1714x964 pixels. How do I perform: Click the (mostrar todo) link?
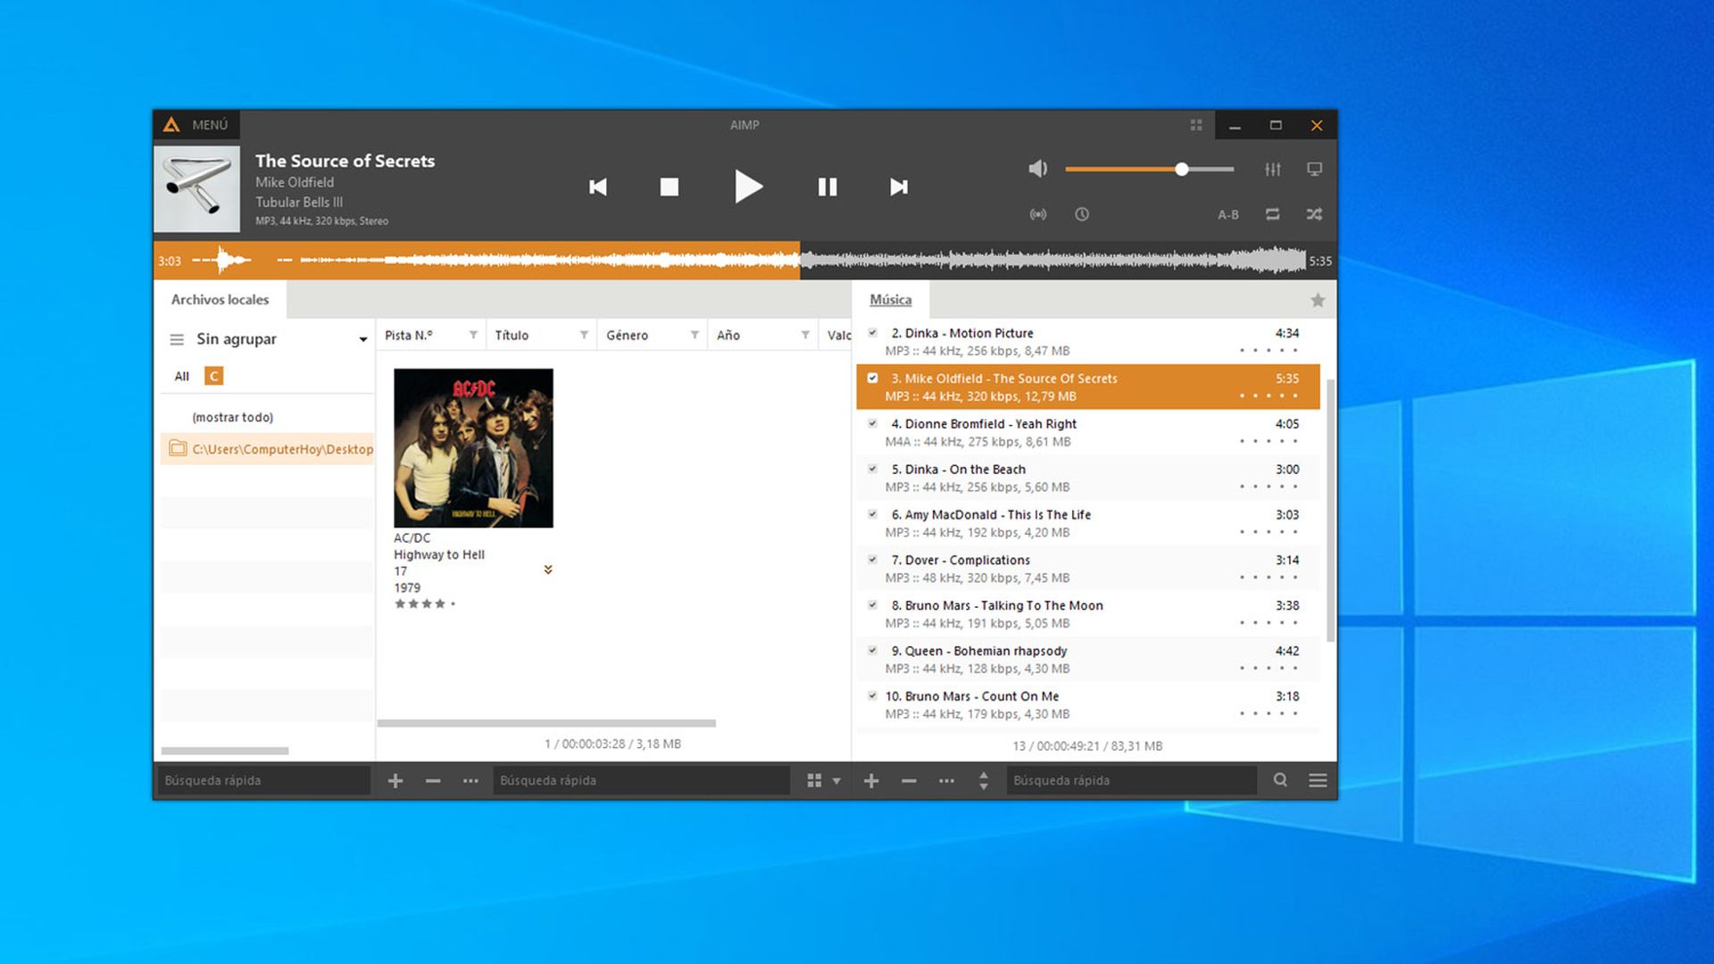[x=234, y=417]
